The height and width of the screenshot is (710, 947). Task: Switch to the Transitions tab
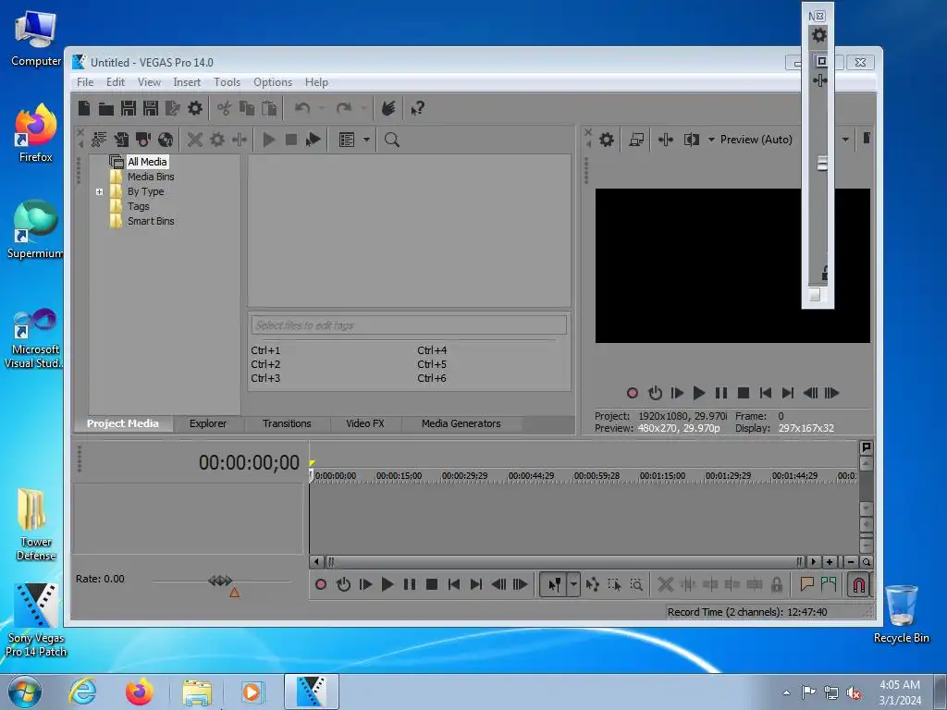click(287, 423)
